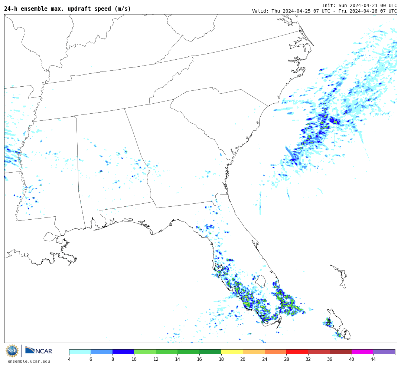
Task: Pick the yellow 18–20 m/s swatch
Action: (232, 352)
